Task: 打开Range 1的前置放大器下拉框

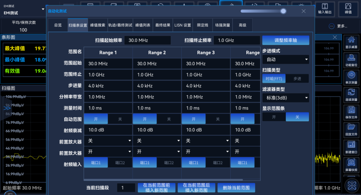Action: pos(108,141)
